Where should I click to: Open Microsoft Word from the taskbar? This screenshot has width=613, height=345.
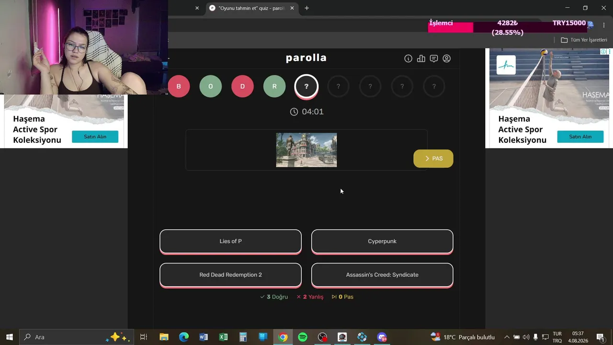pos(204,337)
